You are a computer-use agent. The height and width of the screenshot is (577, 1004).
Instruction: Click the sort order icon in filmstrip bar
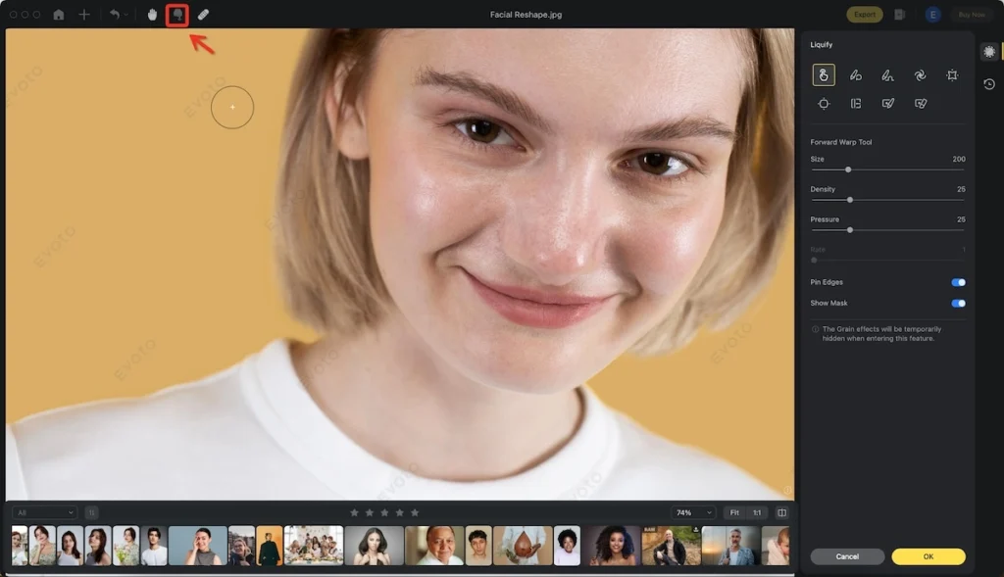[x=91, y=512]
